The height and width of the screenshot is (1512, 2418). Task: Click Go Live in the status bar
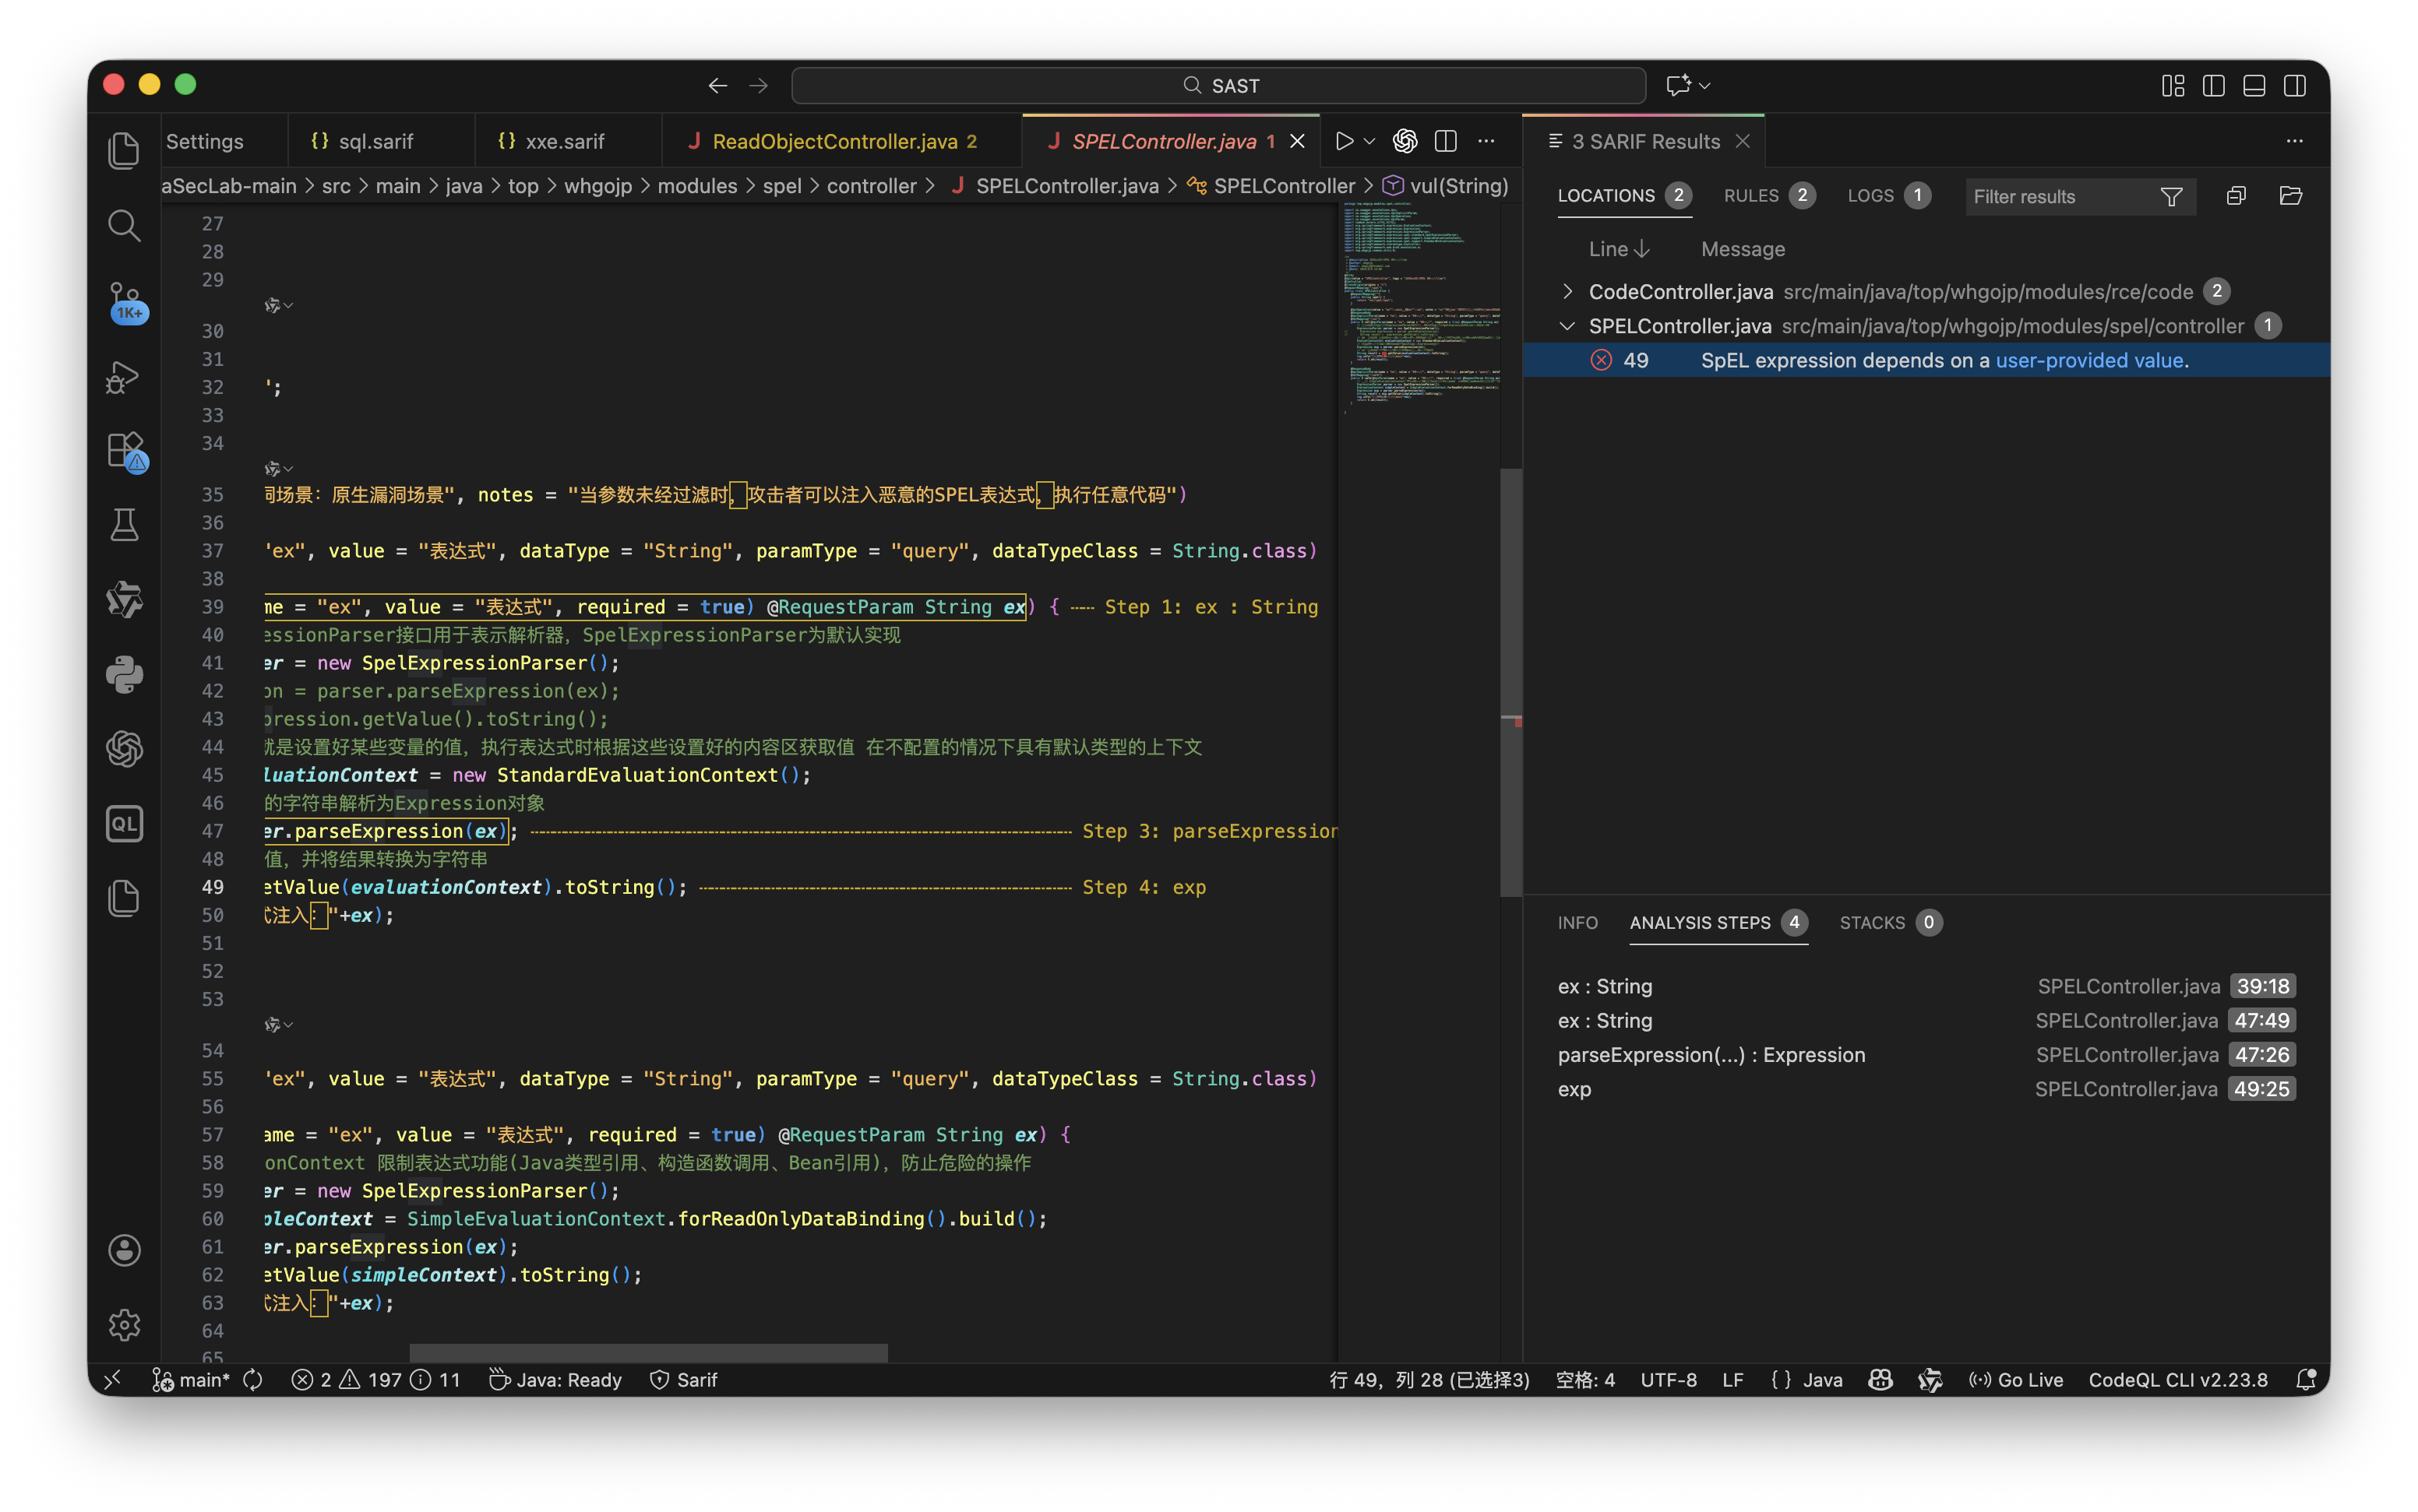(2016, 1380)
